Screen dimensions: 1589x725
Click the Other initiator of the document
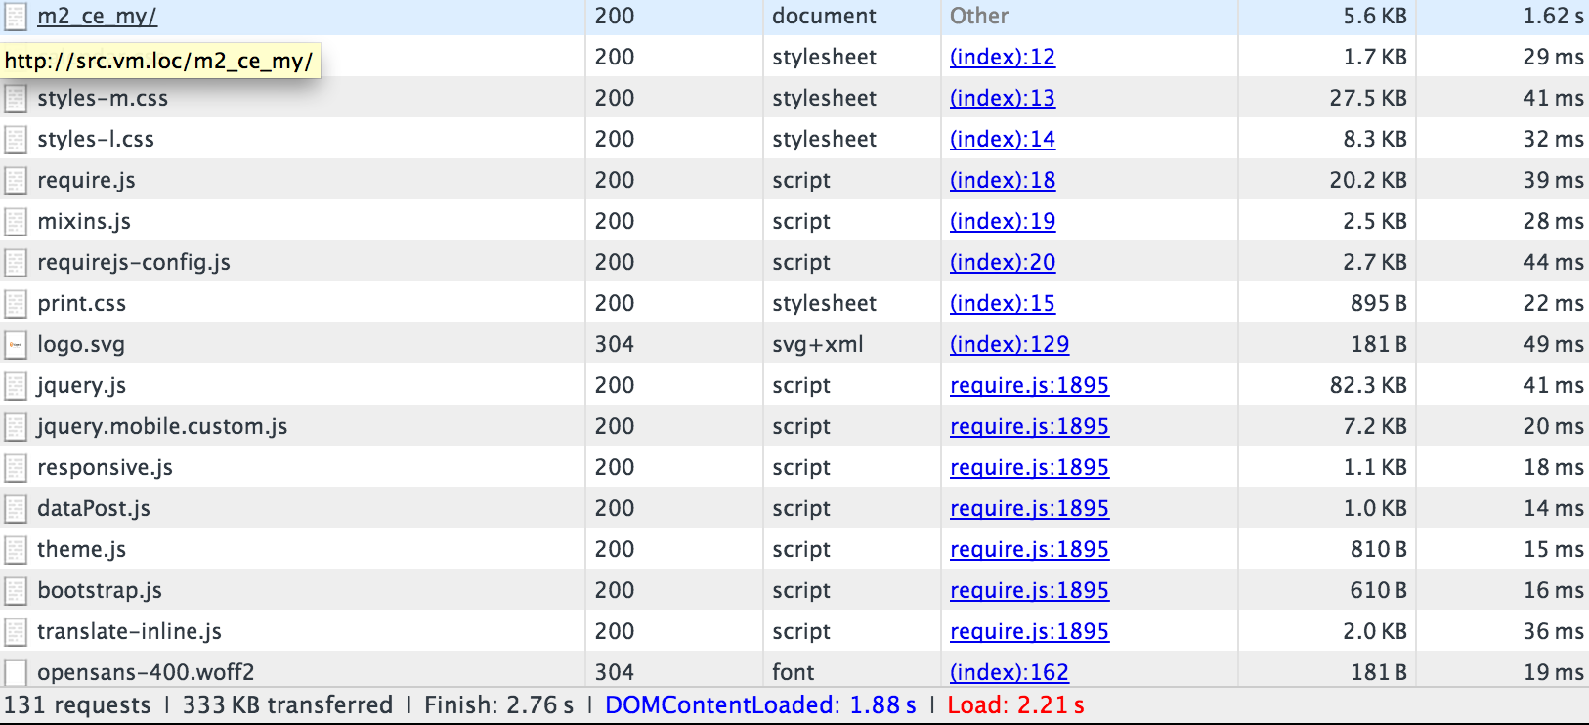pyautogui.click(x=979, y=16)
